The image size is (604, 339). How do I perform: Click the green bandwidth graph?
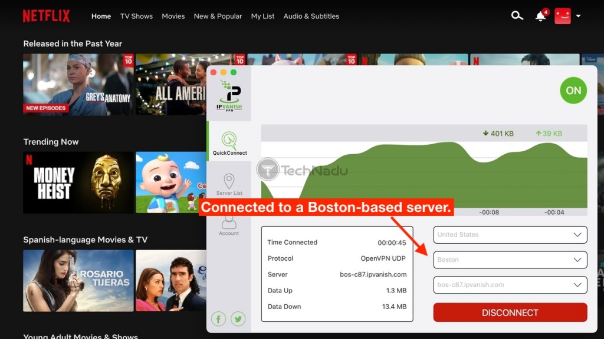coord(424,175)
